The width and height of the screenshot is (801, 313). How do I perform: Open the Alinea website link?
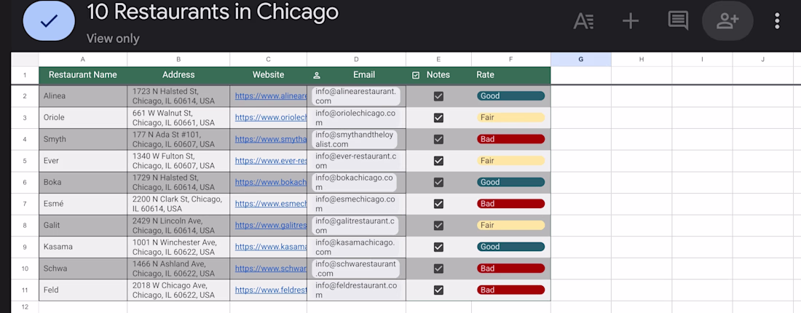click(x=271, y=96)
